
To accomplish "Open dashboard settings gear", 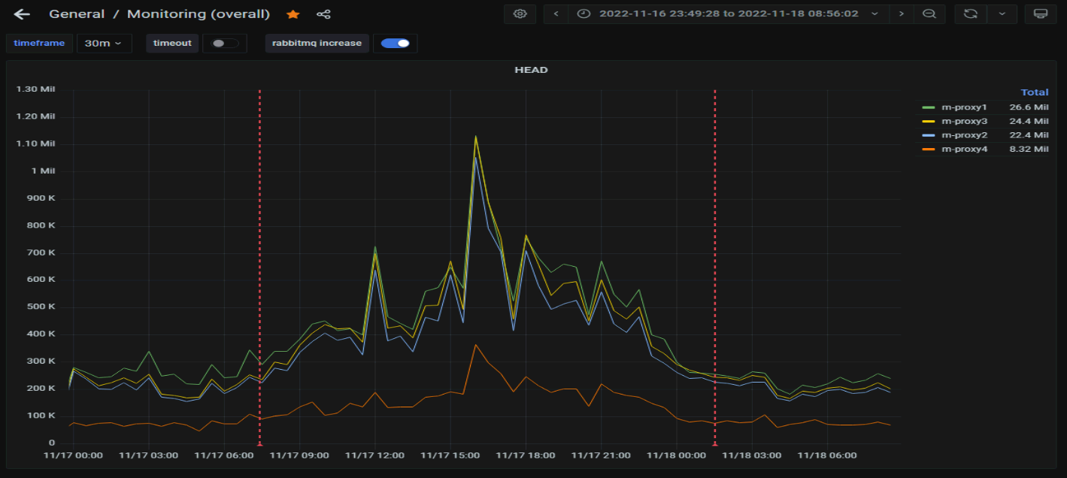I will 520,14.
